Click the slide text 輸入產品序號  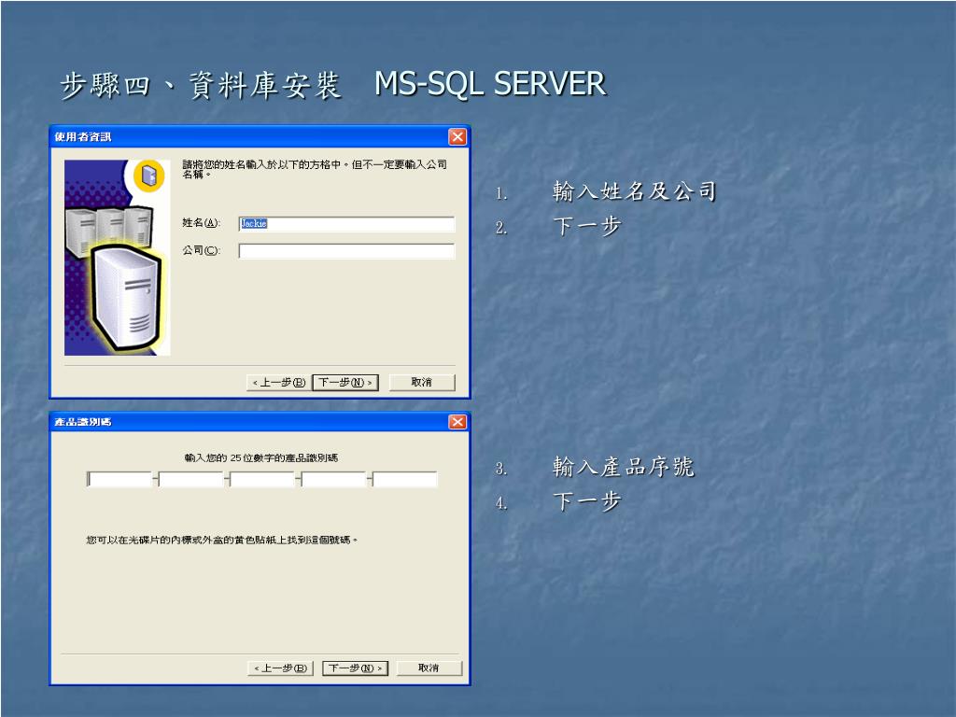coord(623,467)
